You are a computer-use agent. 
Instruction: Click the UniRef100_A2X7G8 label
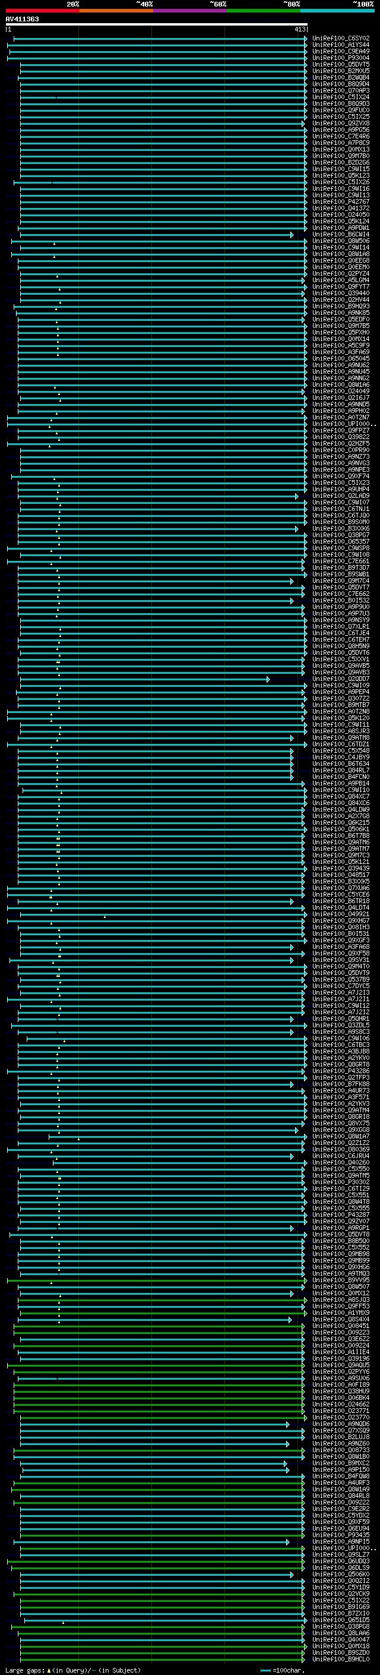(341, 816)
